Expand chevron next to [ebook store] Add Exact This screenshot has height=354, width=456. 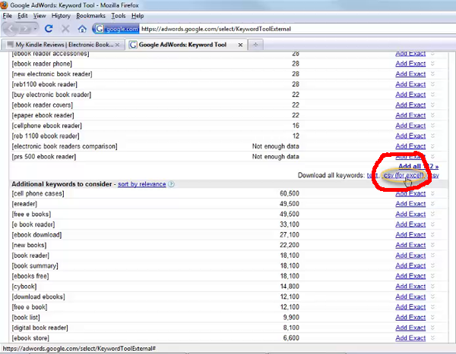coord(432,338)
